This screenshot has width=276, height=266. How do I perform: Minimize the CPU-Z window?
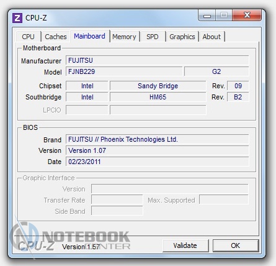[207, 16]
